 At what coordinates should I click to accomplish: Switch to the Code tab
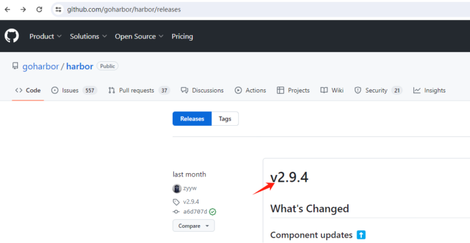pos(28,91)
